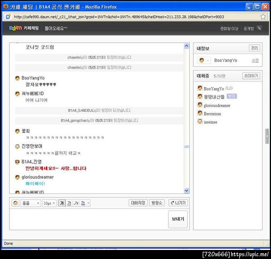The height and width of the screenshot is (259, 271).
Task: Click the pin icon next to 공개방
Action: point(259,28)
